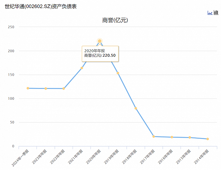Click the 2015年年报 axis label
Screen dimensions: 221x170
[x=183, y=157]
